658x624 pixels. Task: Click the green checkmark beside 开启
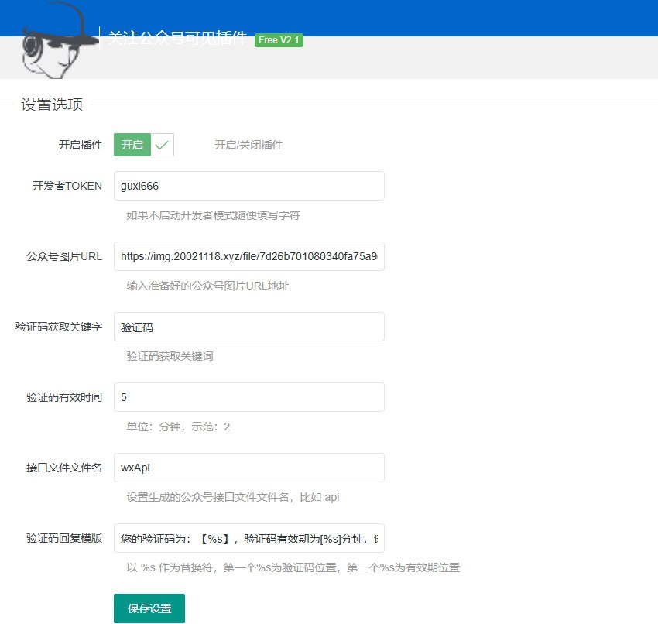coord(161,144)
